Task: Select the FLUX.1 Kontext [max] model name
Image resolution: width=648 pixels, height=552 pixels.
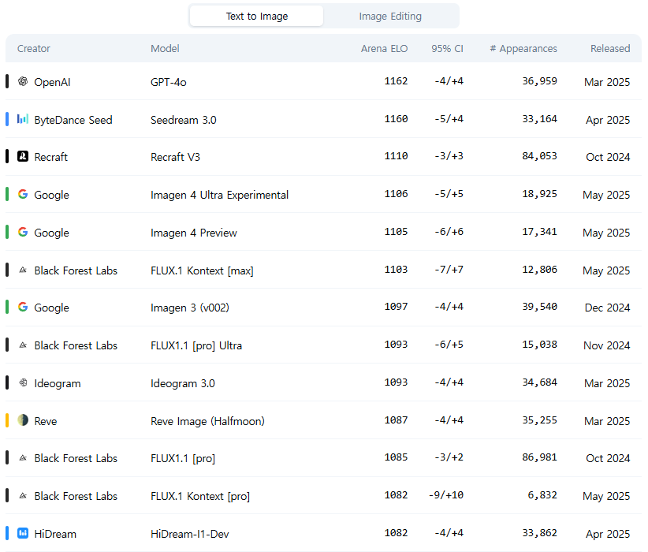Action: [202, 270]
